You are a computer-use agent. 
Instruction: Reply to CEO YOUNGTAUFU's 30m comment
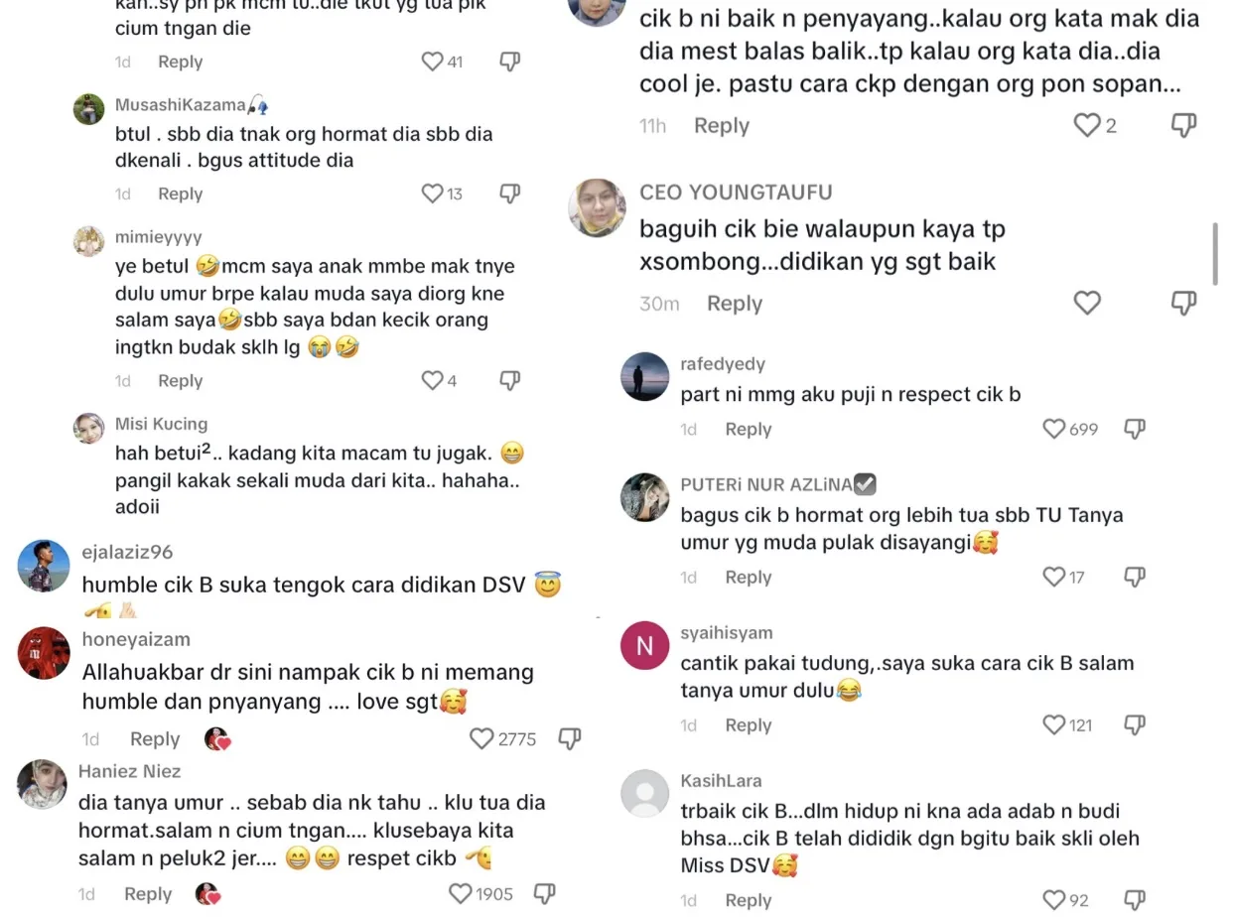point(735,304)
